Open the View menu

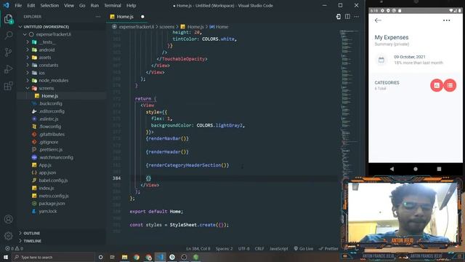pos(69,5)
